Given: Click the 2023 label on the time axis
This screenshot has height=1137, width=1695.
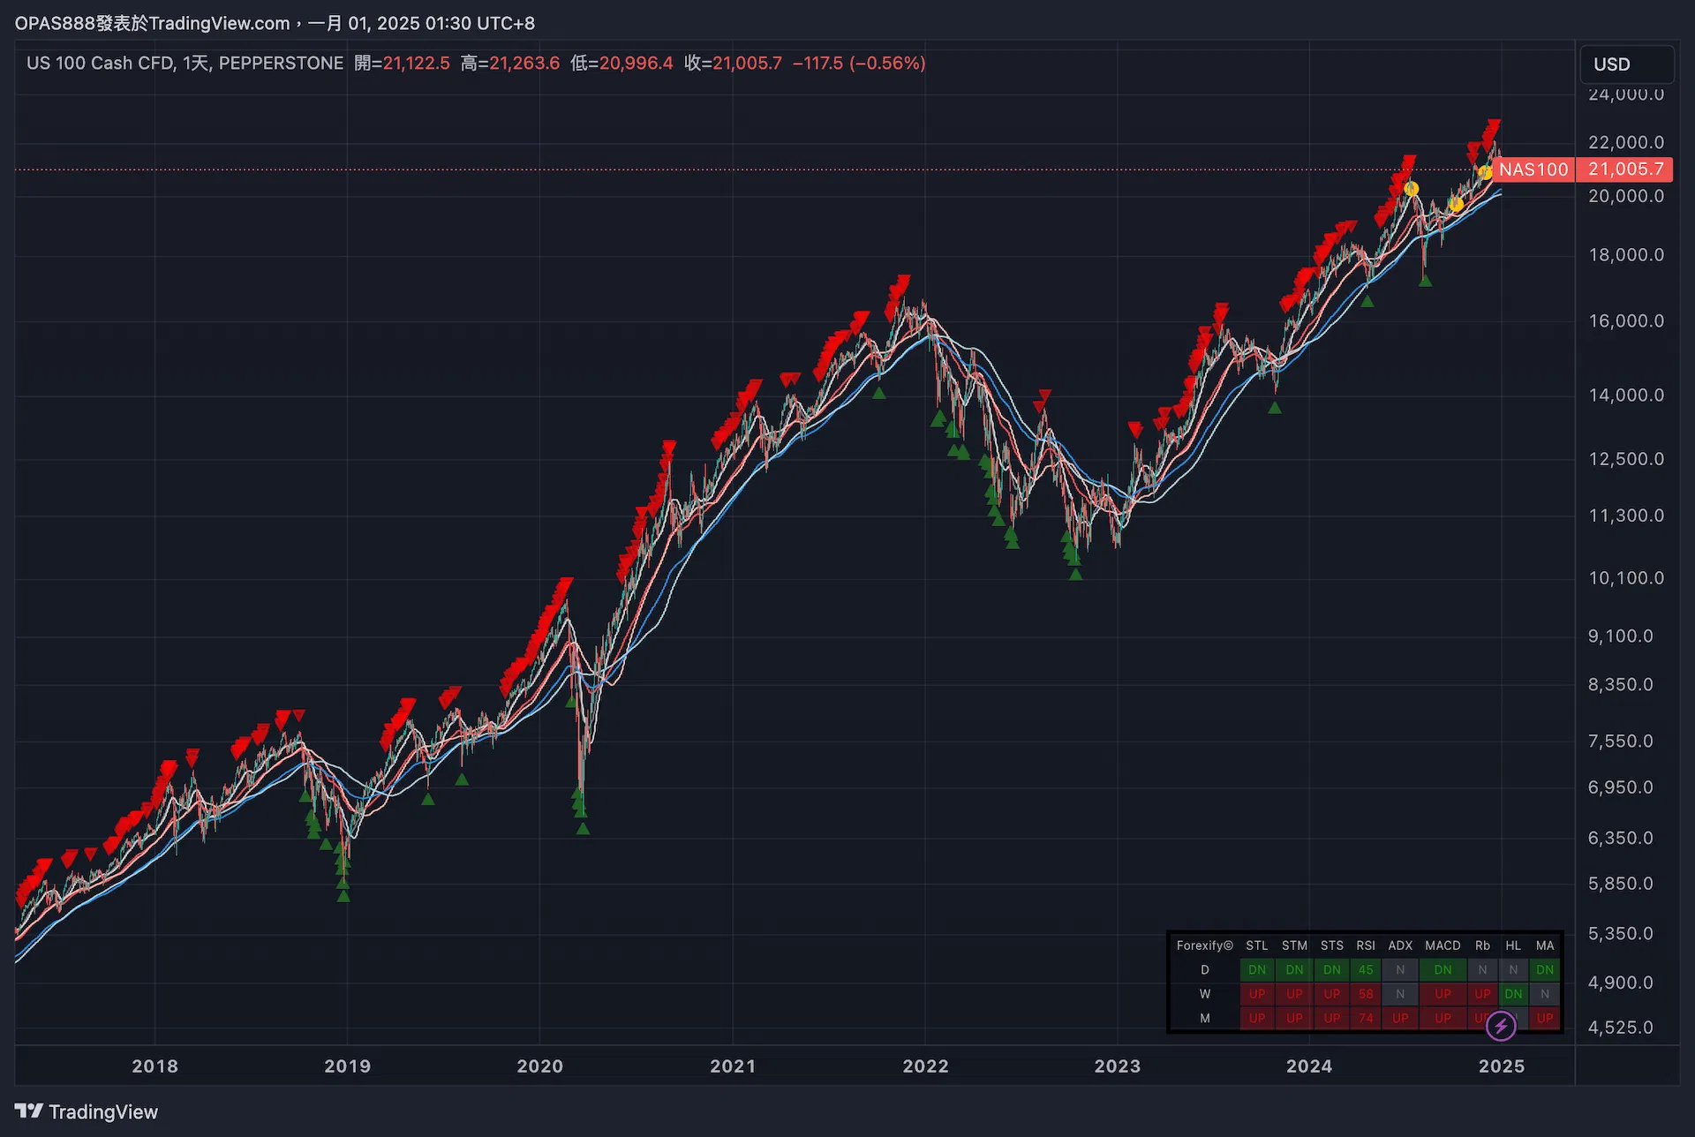Looking at the screenshot, I should 1118,1066.
